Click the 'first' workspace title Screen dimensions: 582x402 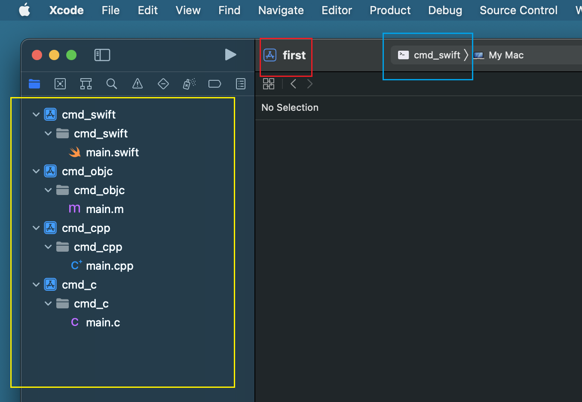[x=294, y=55]
